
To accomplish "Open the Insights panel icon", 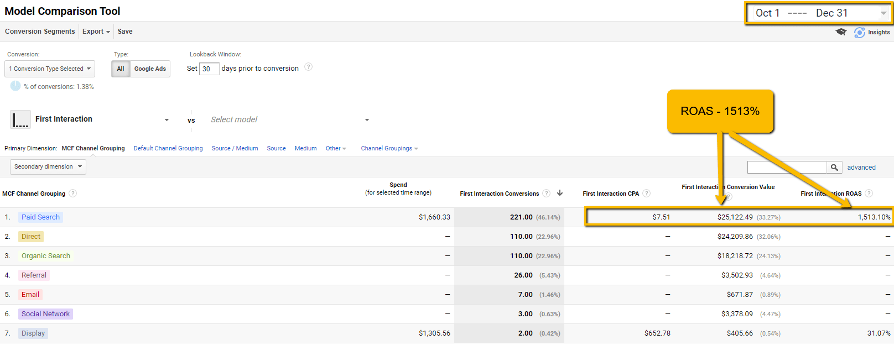I will [860, 33].
